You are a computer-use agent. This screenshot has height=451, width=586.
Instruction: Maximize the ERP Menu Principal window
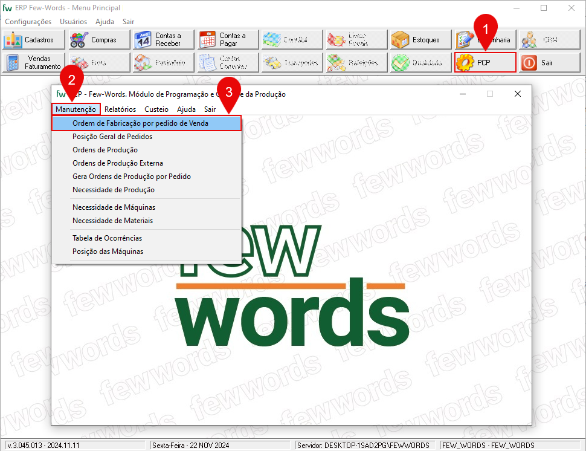pyautogui.click(x=544, y=8)
